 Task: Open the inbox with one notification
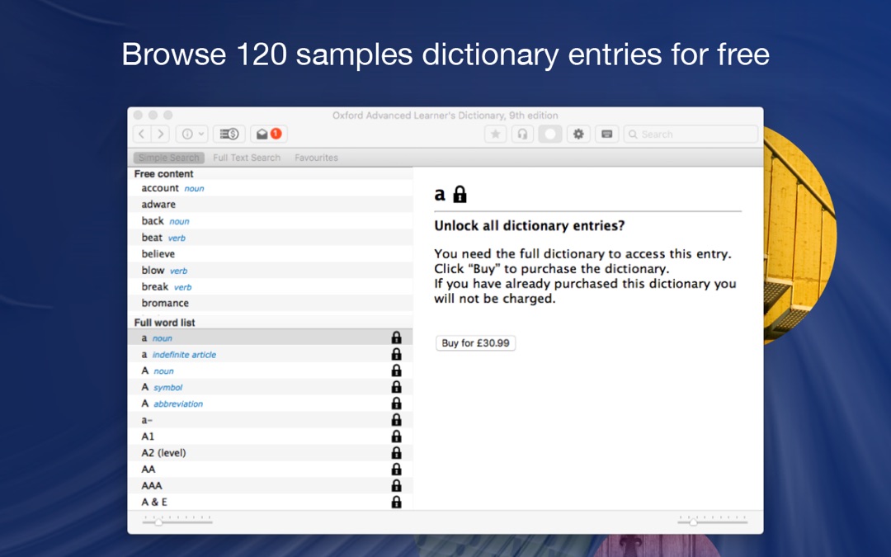(268, 134)
